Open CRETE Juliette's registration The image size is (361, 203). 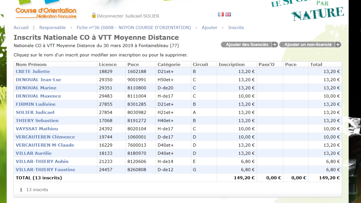point(33,71)
